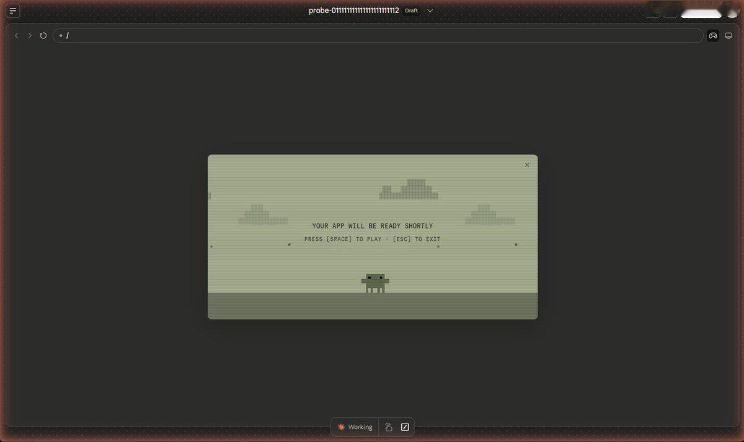Image resolution: width=744 pixels, height=442 pixels.
Task: Reload the preview page
Action: pyautogui.click(x=43, y=35)
